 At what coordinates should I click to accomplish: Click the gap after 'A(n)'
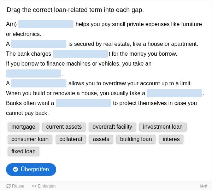click(x=46, y=24)
